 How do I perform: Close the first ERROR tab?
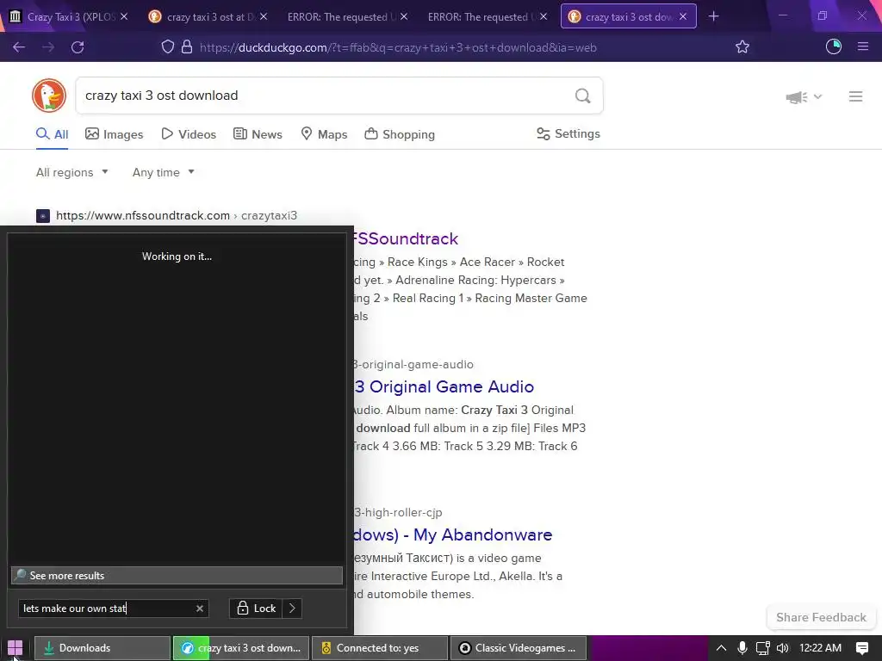pyautogui.click(x=404, y=16)
